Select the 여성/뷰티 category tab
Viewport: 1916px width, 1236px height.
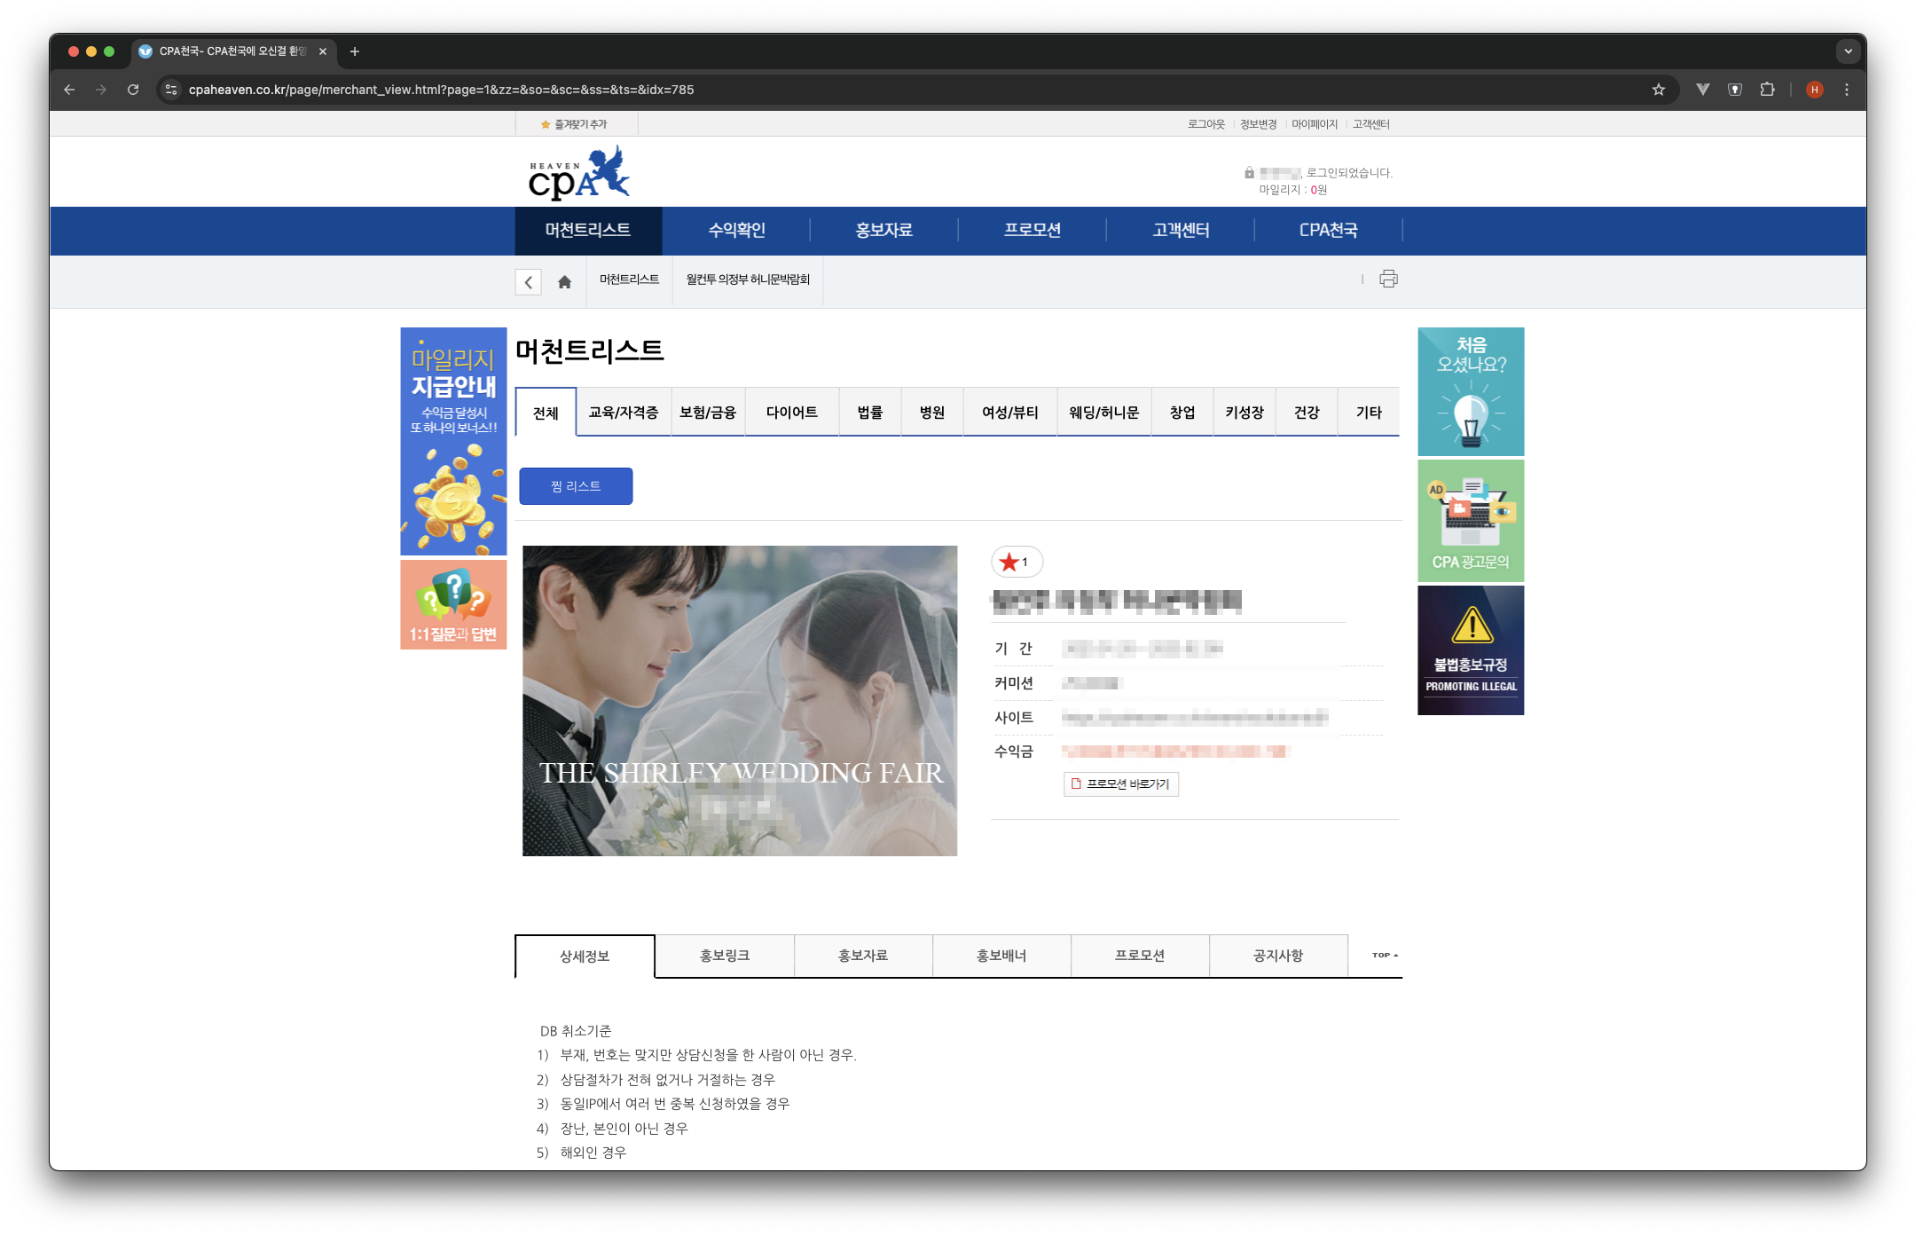[x=1010, y=413]
